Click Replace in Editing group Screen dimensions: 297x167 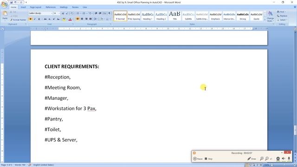click(282, 16)
